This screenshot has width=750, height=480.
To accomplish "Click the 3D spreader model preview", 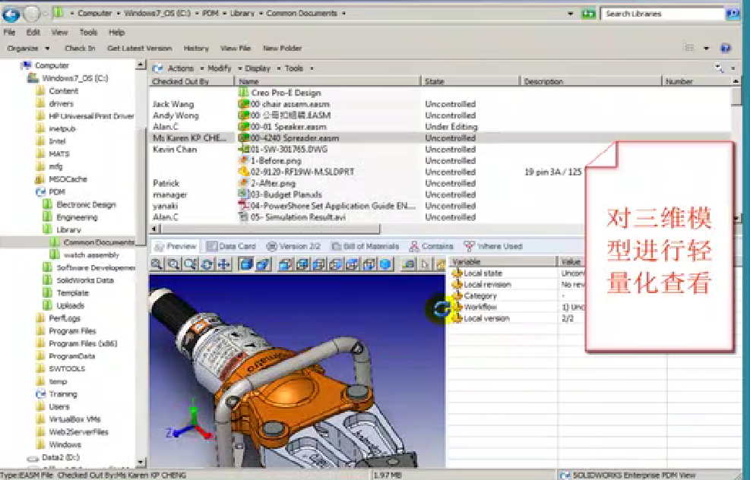I will click(x=297, y=371).
